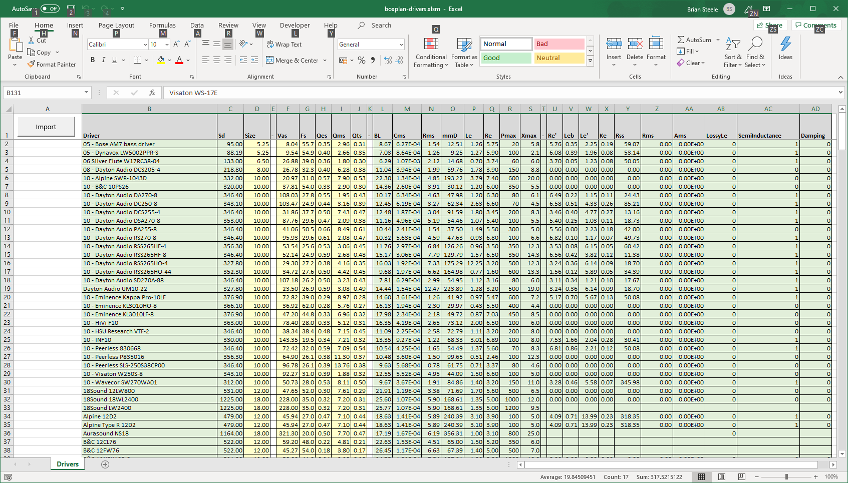The image size is (848, 483).
Task: Click the Share button
Action: tap(770, 25)
